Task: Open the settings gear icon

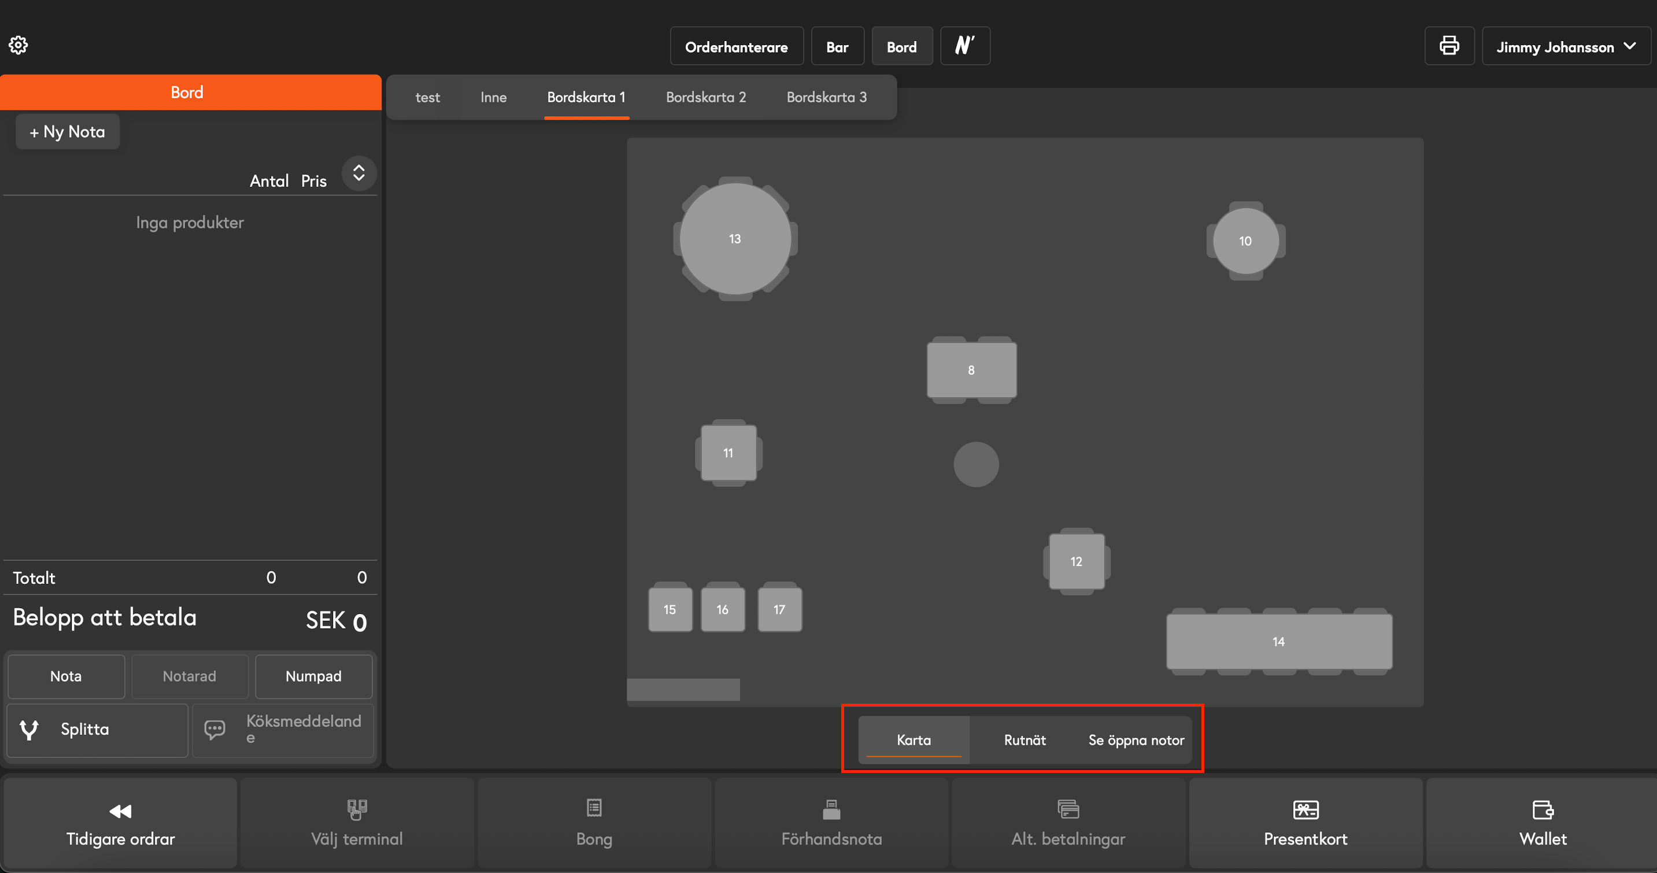Action: coord(18,45)
